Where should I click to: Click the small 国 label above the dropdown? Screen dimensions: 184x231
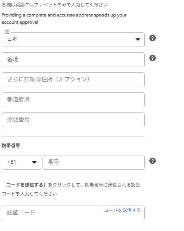pos(7,32)
